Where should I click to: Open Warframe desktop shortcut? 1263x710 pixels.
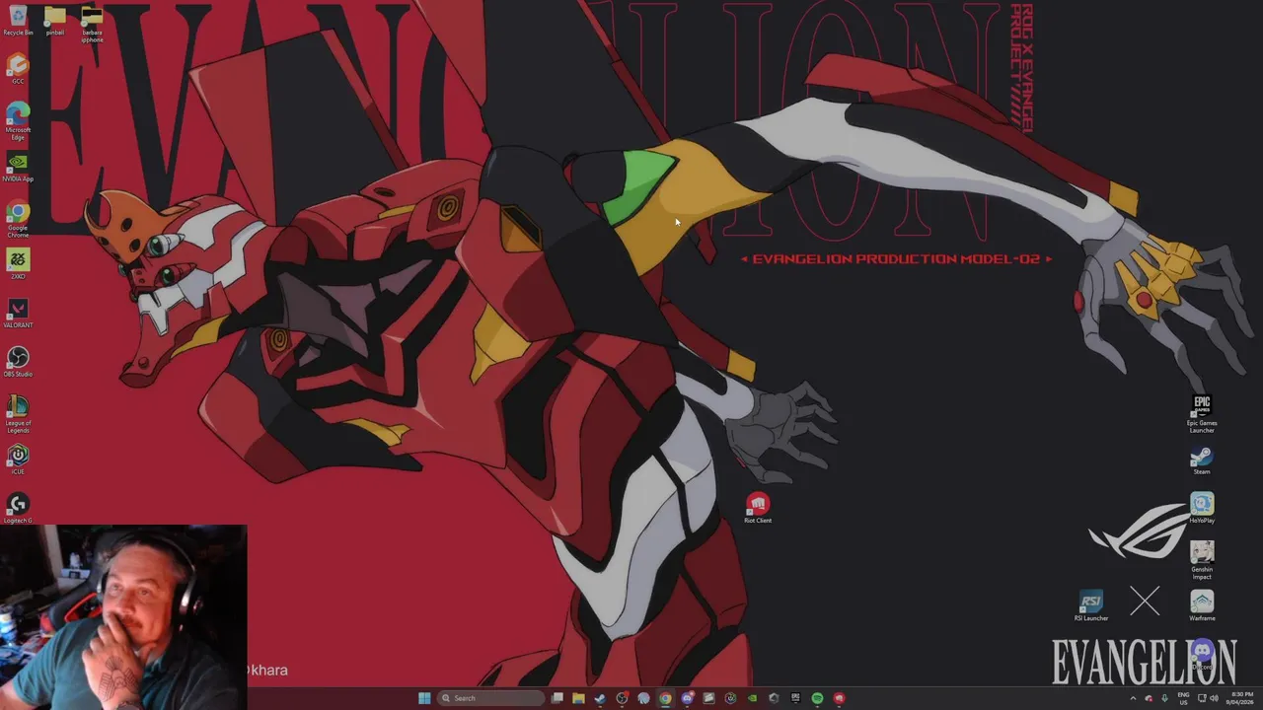(1202, 605)
